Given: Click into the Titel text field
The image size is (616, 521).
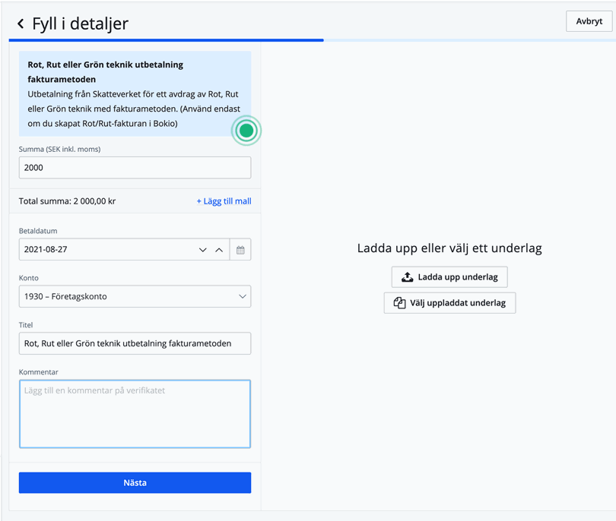Looking at the screenshot, I should (x=135, y=343).
